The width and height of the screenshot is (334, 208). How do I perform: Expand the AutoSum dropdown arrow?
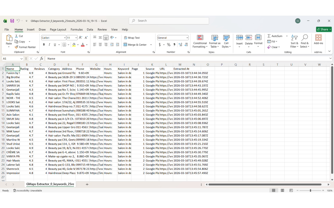(287, 36)
